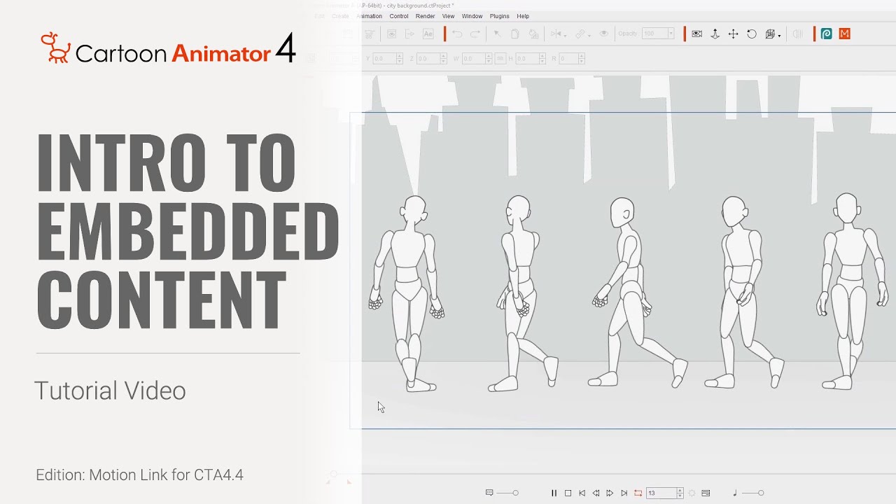
Task: Click the W width field
Action: tap(473, 59)
